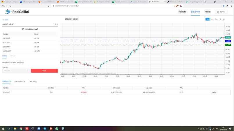Click the 50x leverage value
Screen dimensions: 234x131
point(51,92)
